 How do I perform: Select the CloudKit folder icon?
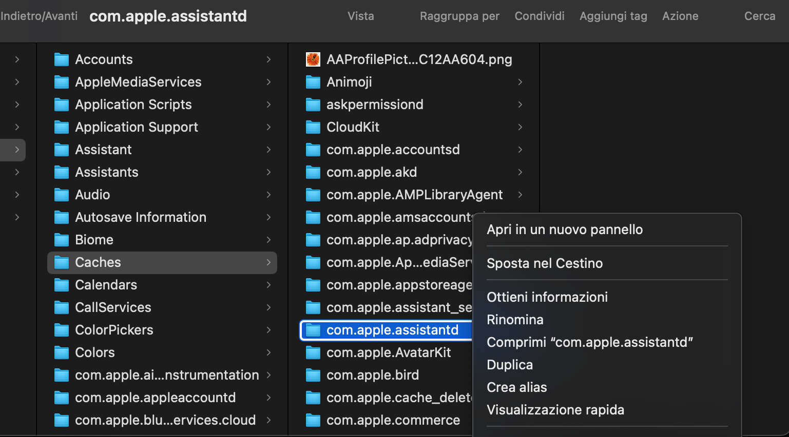(x=313, y=127)
